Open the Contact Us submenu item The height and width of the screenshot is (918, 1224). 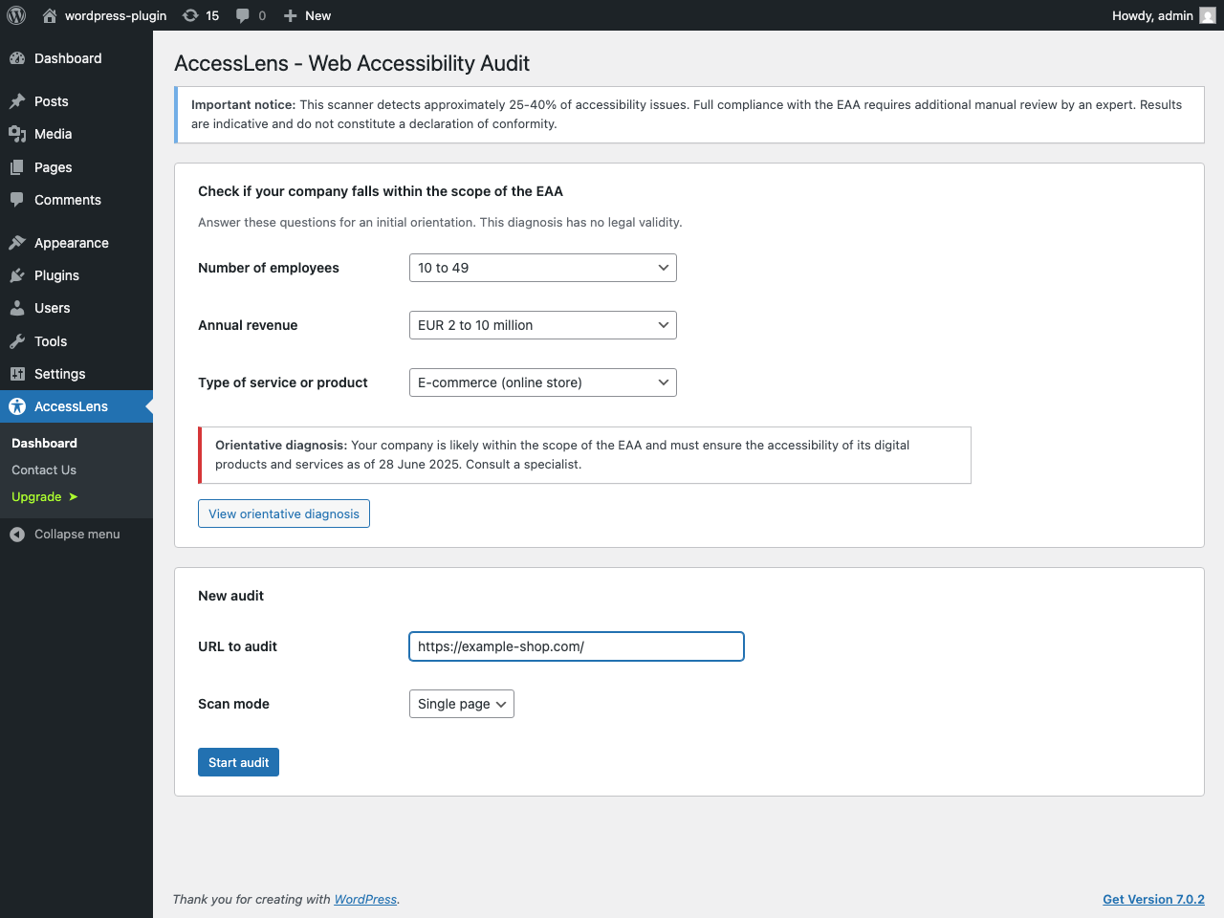point(44,470)
